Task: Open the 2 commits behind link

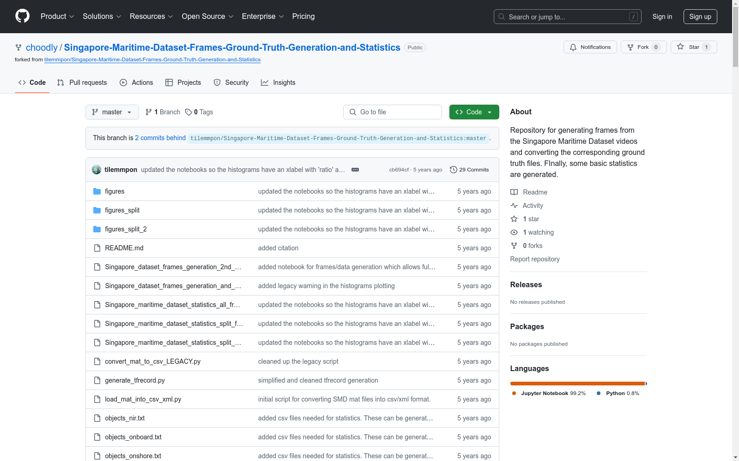Action: tap(160, 138)
